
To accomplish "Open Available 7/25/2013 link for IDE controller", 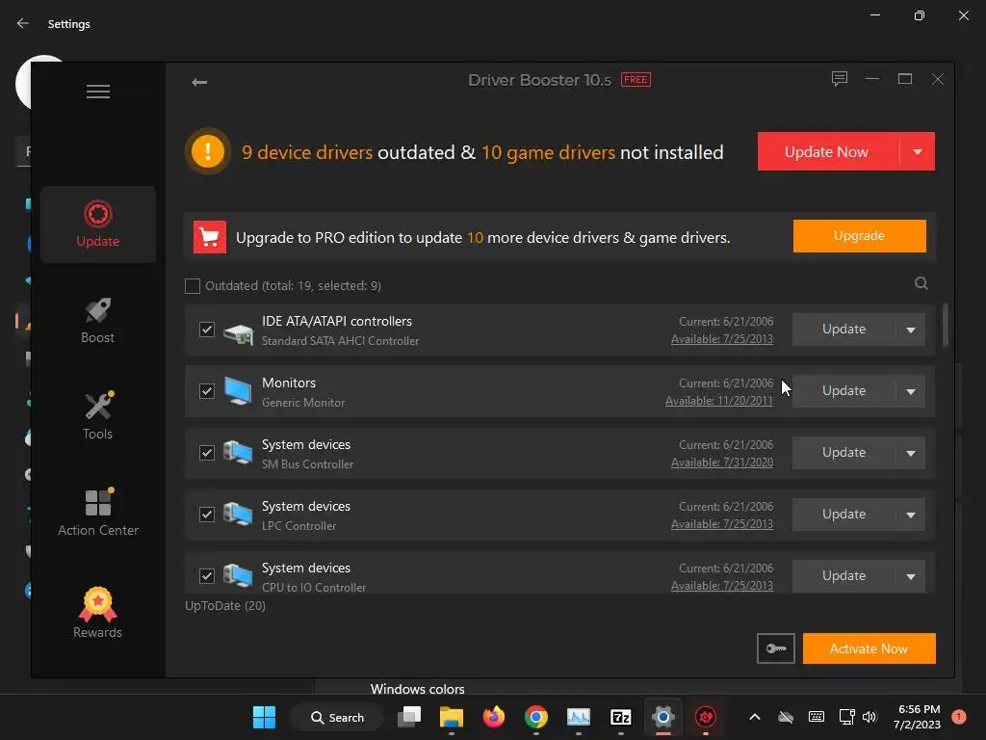I will coord(722,339).
